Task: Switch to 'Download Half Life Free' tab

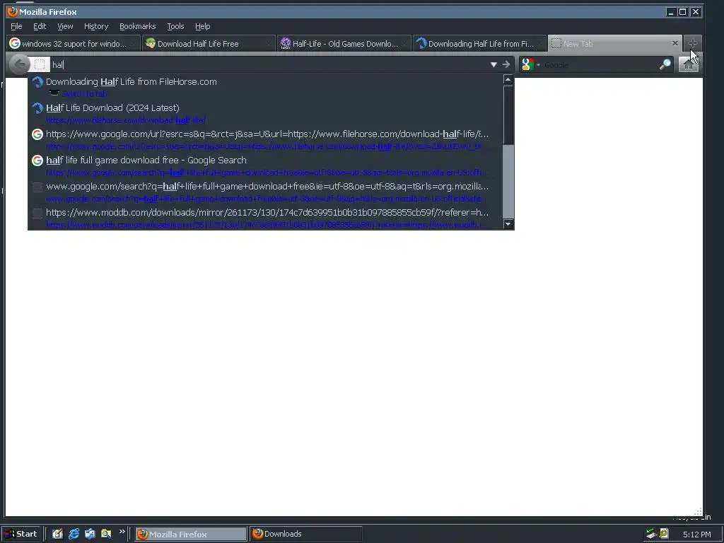Action: (x=209, y=43)
